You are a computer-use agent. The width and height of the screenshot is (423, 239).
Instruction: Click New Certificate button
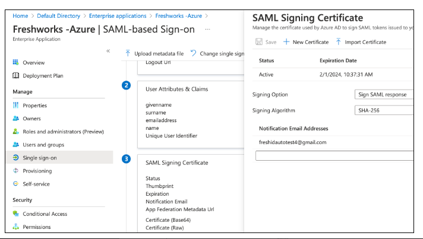306,42
